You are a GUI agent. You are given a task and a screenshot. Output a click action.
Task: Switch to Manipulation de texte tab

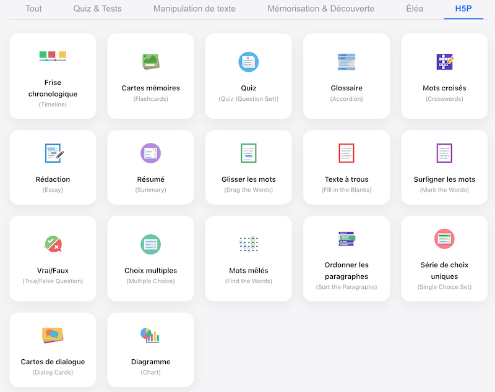[x=194, y=9]
